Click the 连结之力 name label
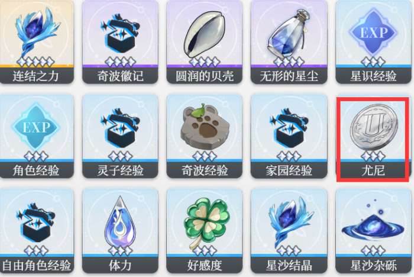414x277 pixels. [35, 76]
